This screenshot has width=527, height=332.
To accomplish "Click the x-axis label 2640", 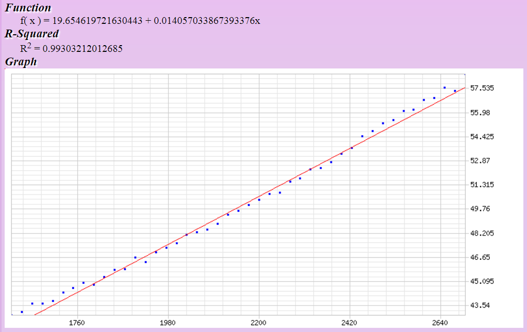I will pos(440,322).
